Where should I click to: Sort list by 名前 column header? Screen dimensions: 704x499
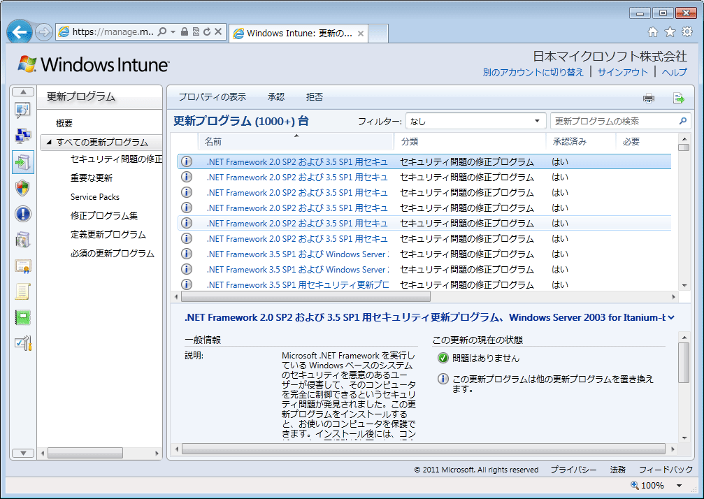[x=296, y=141]
